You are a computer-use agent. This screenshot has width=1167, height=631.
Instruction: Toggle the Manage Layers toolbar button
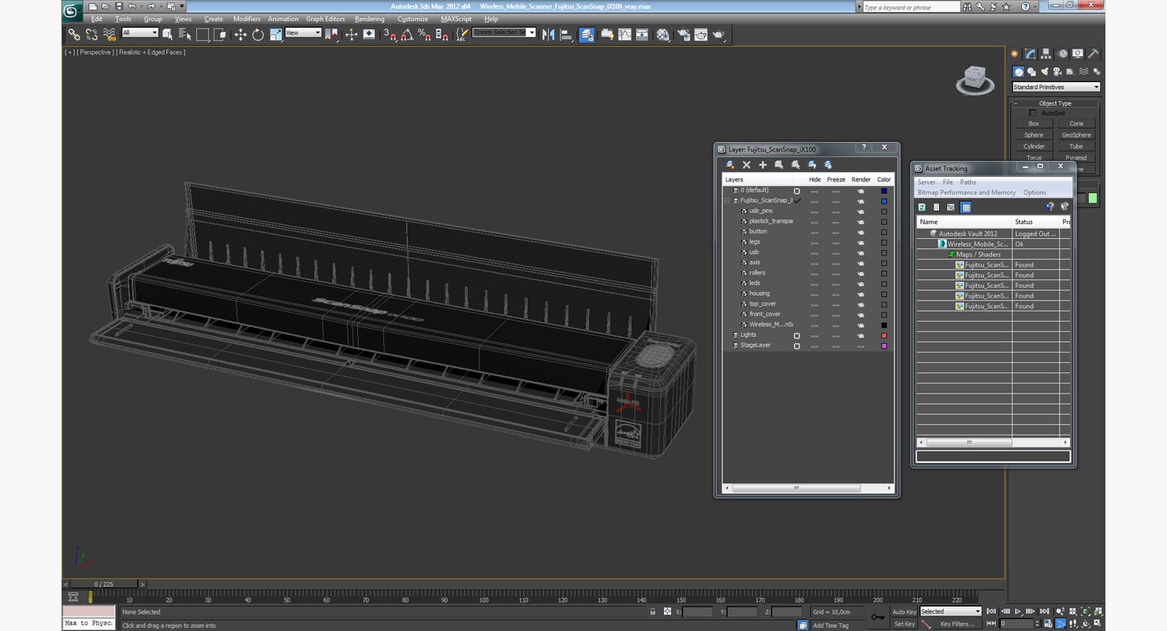pyautogui.click(x=587, y=35)
